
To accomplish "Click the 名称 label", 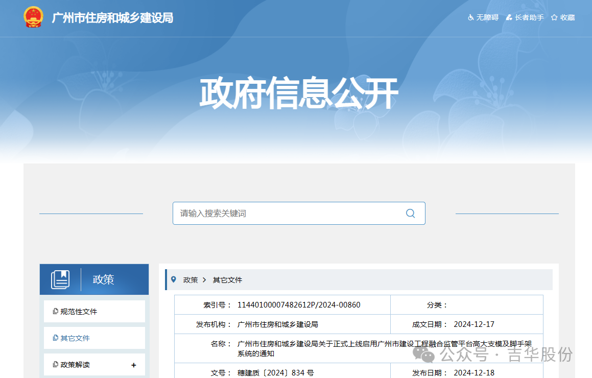I will coord(221,344).
